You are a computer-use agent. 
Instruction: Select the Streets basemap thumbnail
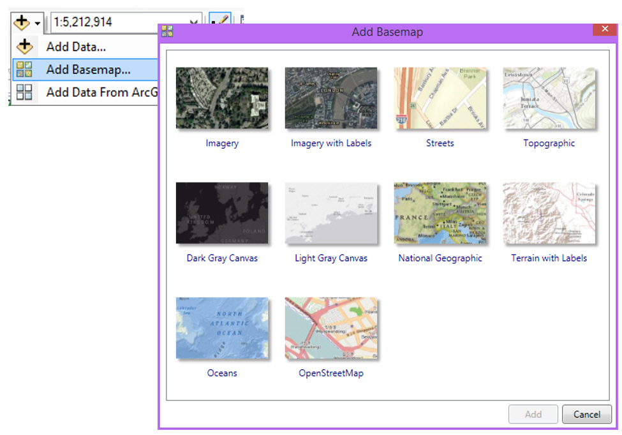point(440,98)
